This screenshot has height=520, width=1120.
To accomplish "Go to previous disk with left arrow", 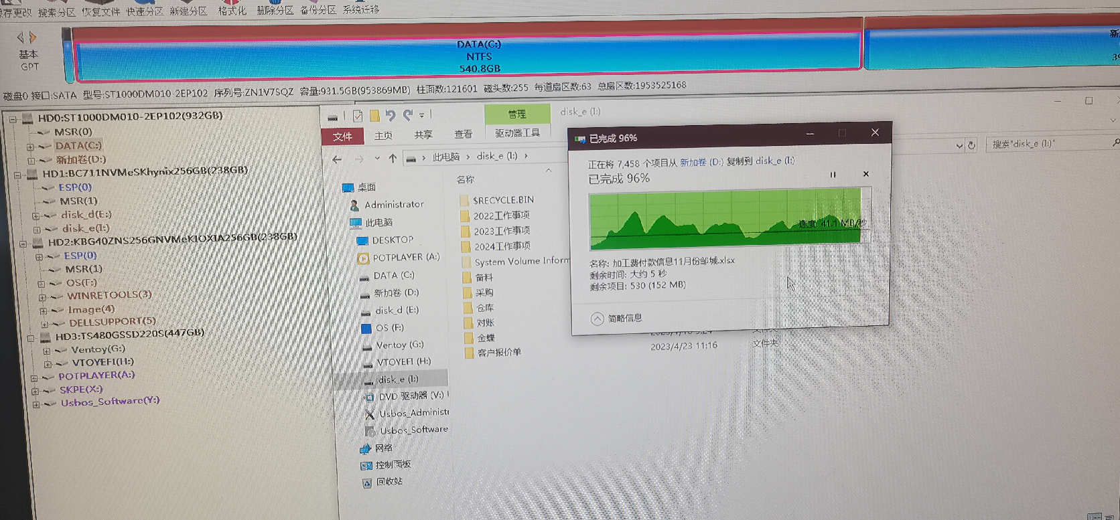I will pos(20,37).
